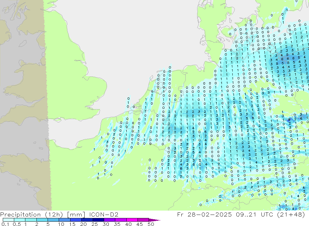Viewport: 309px width, 226px height.
Task: Click the 0.1–0.5 mm lightest cyan legend swatch
Action: tap(8, 220)
